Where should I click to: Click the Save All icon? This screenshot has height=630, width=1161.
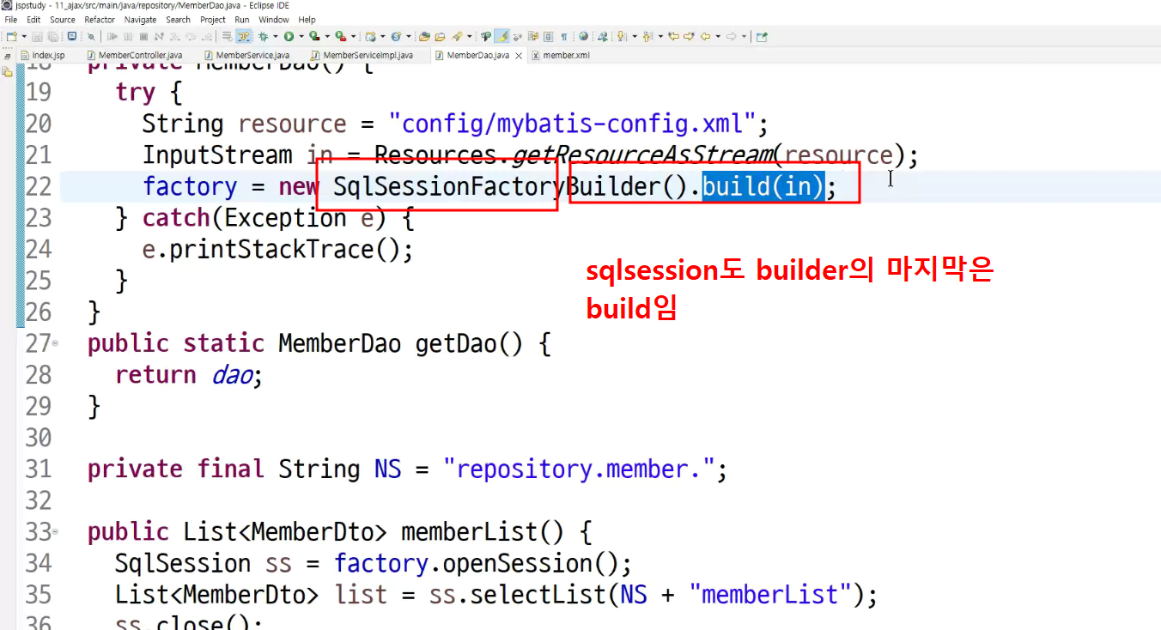click(x=52, y=37)
